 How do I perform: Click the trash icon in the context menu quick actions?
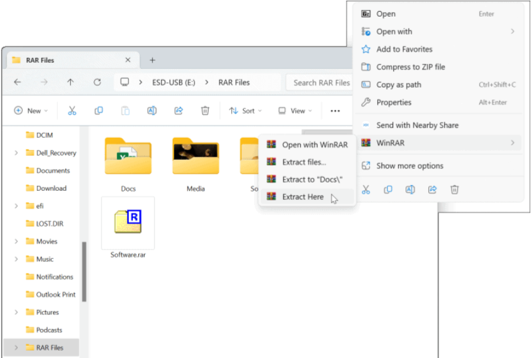[454, 189]
